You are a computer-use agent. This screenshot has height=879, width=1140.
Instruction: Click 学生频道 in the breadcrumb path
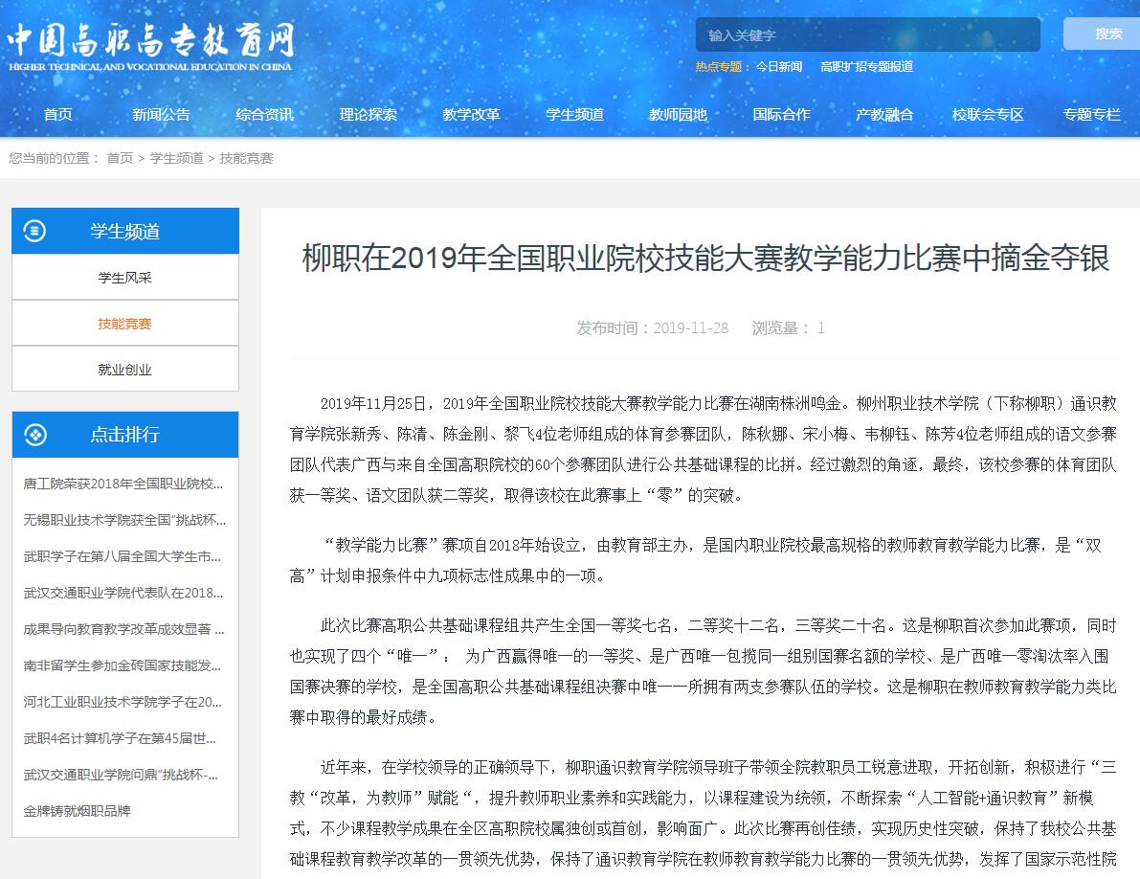[176, 158]
